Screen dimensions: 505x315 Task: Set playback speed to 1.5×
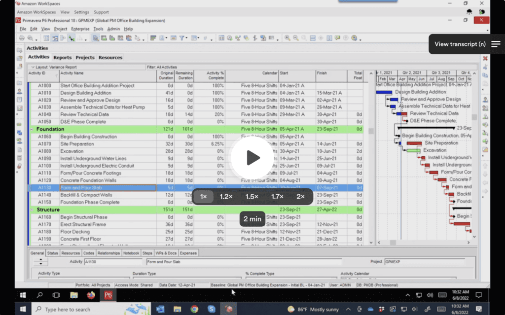pyautogui.click(x=252, y=197)
